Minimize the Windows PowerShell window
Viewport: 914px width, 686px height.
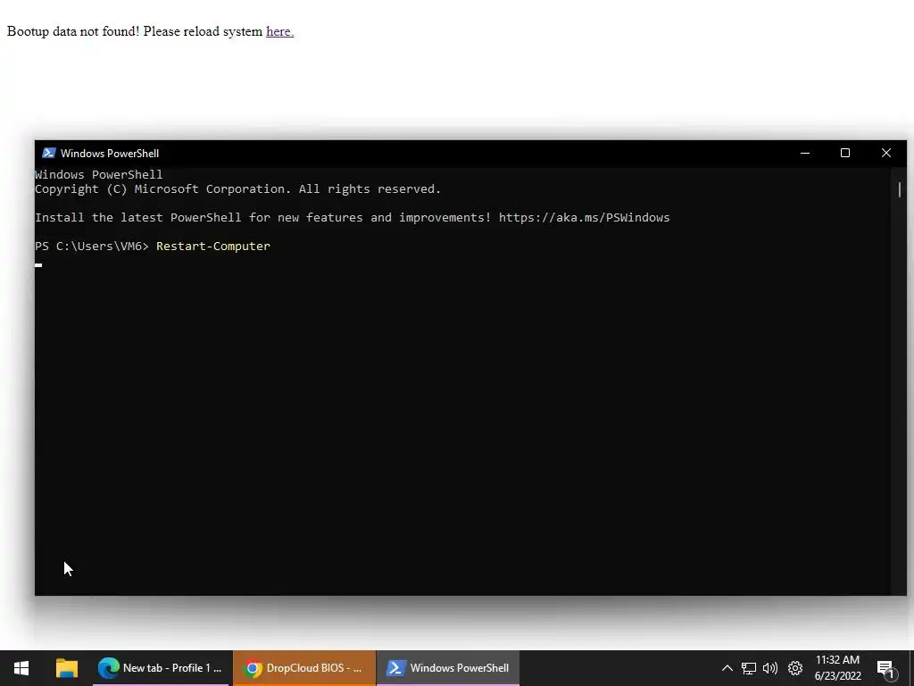[805, 154]
